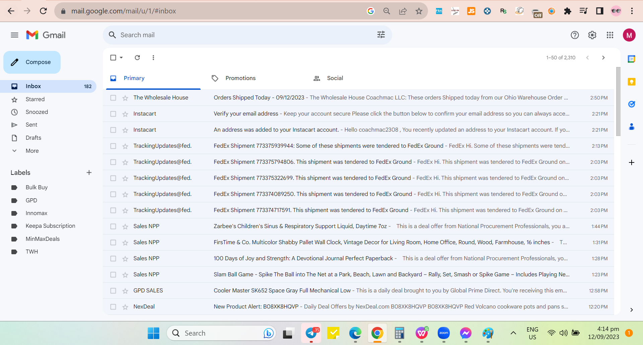This screenshot has width=643, height=345.
Task: Open Telegram from the taskbar
Action: (311, 333)
